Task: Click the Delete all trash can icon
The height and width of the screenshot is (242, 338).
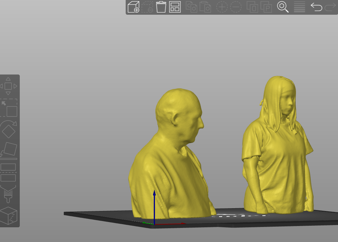Action: click(161, 7)
